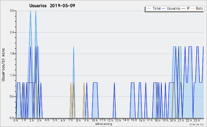The height and width of the screenshot is (127, 207).
Task: Click the chart title Usuarios 2019-05-09
Action: point(52,5)
